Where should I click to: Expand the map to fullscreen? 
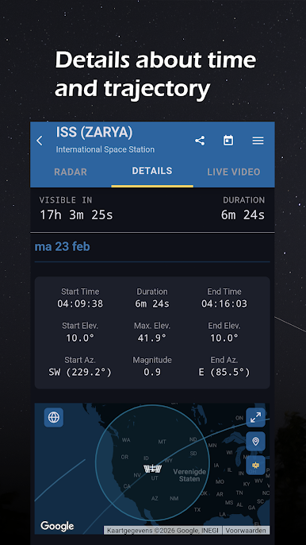point(256,417)
